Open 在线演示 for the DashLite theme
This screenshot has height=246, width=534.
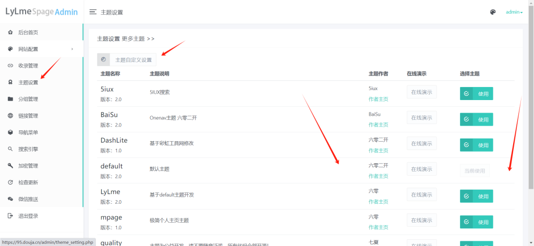tap(421, 143)
